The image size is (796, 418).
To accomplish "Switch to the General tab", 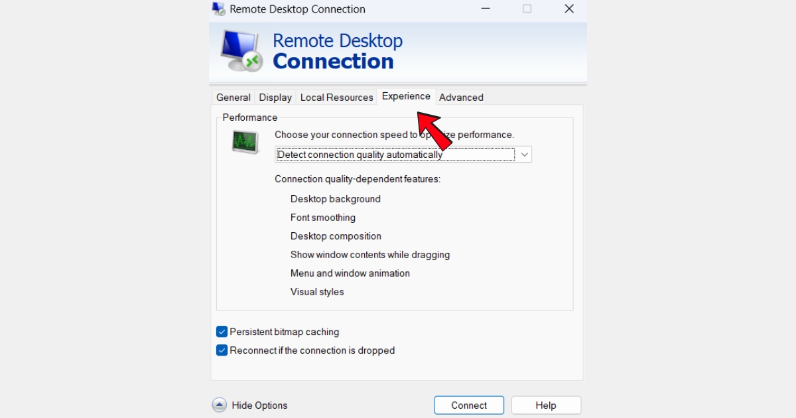I will point(233,98).
